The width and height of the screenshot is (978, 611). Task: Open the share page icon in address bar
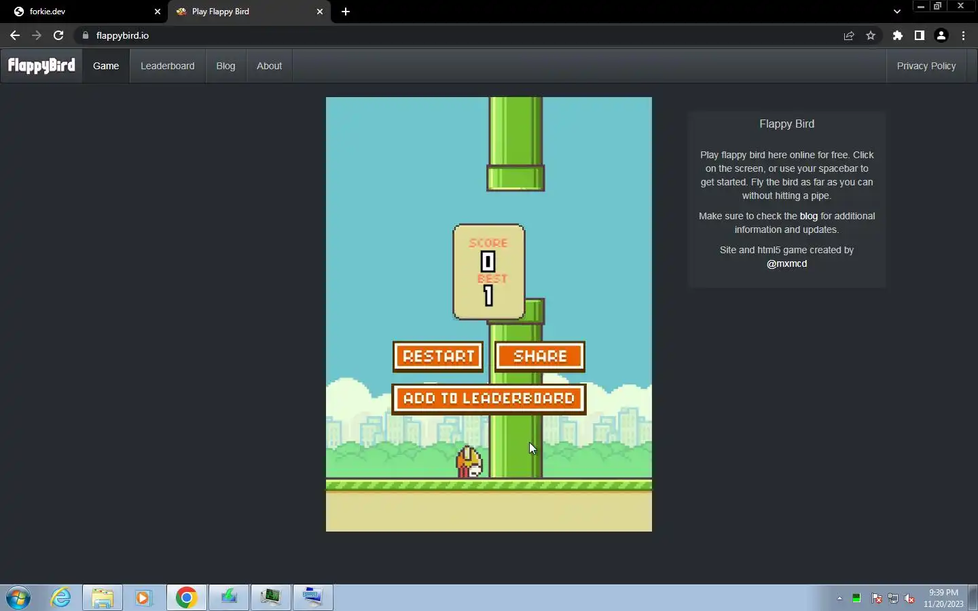(x=849, y=35)
